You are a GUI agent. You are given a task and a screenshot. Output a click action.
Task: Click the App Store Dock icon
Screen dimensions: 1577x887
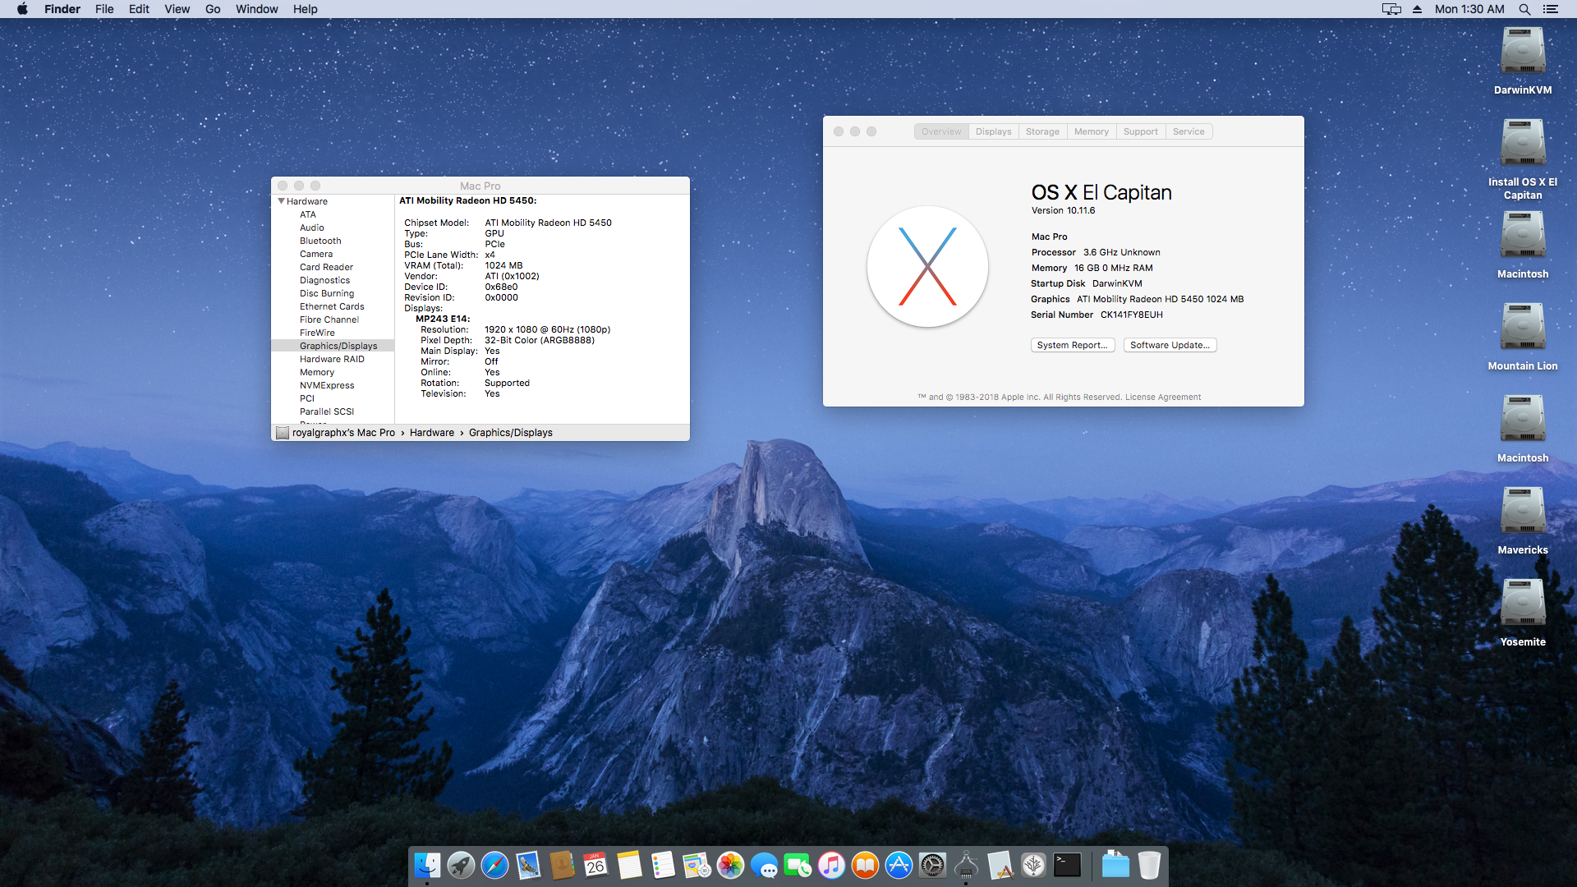tap(899, 865)
